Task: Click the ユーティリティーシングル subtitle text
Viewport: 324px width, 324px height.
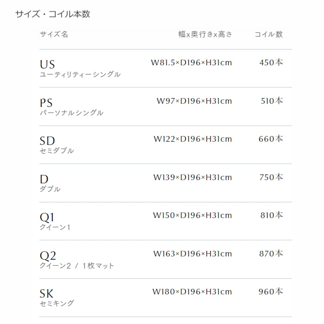Action: [80, 74]
